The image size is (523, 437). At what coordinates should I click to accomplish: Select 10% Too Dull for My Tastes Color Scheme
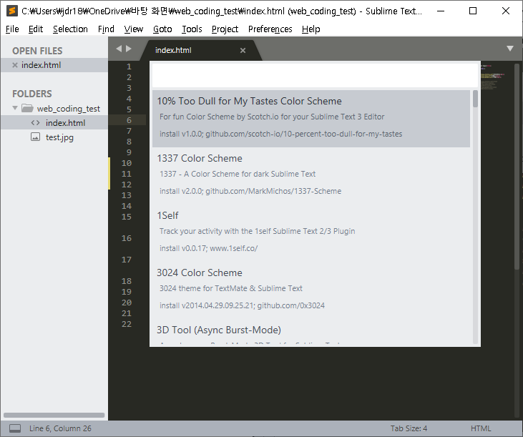click(311, 118)
